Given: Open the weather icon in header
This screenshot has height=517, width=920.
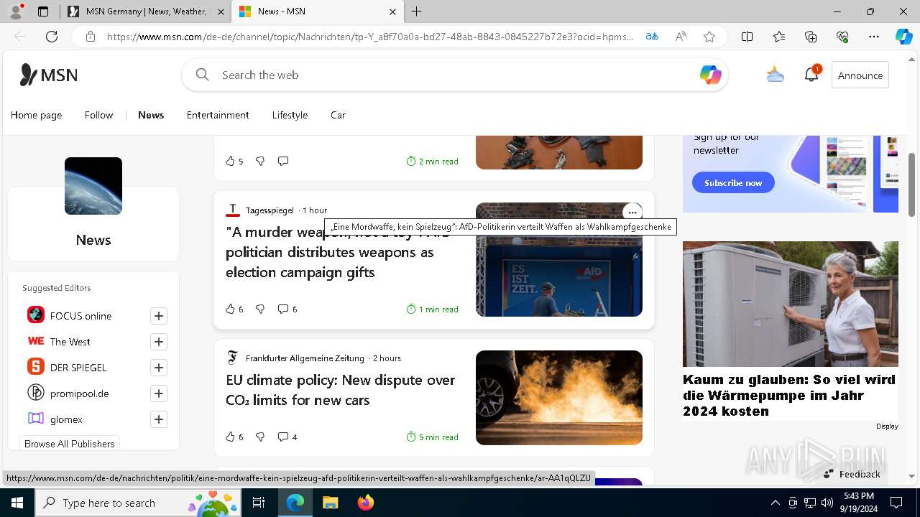Looking at the screenshot, I should coord(775,75).
